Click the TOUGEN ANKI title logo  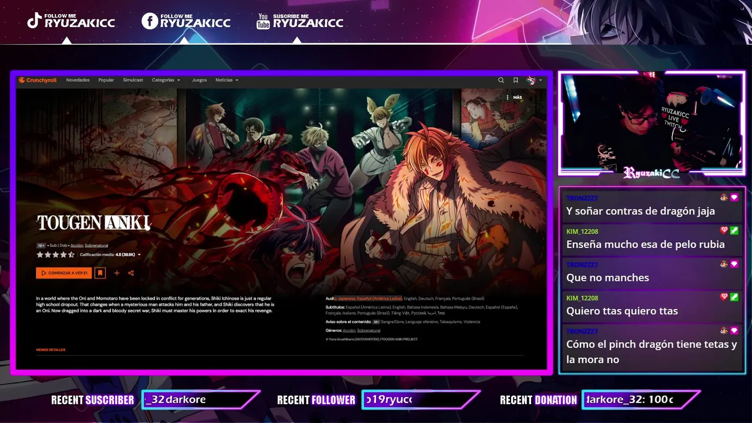(x=94, y=223)
